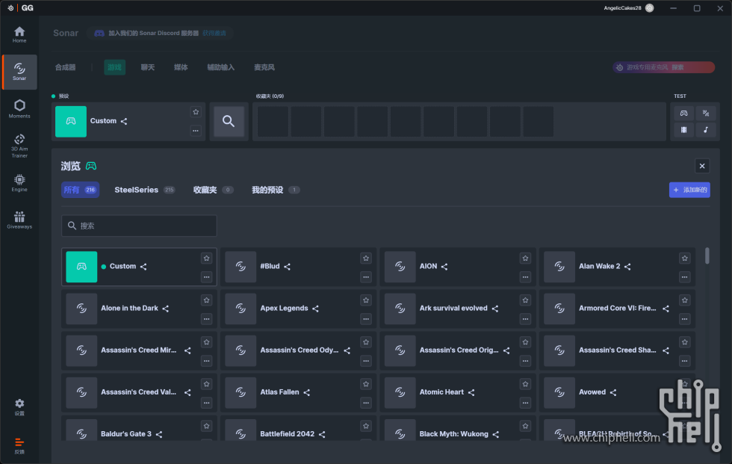Switch to the 媒体 tab
Screen dimensions: 732x464
tap(181, 67)
